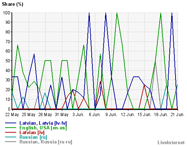Image resolution: width=187 pixels, height=146 pixels.
Task: Click the 100 value on the y-axis
Action: 6,13
